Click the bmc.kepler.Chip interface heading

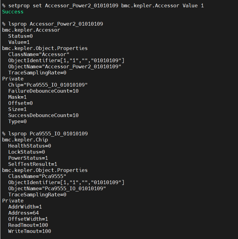click(25, 140)
